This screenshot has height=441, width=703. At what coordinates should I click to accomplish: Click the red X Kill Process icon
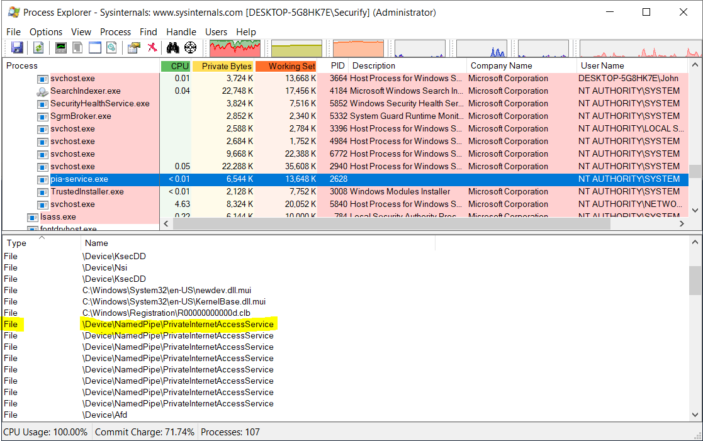tap(152, 48)
